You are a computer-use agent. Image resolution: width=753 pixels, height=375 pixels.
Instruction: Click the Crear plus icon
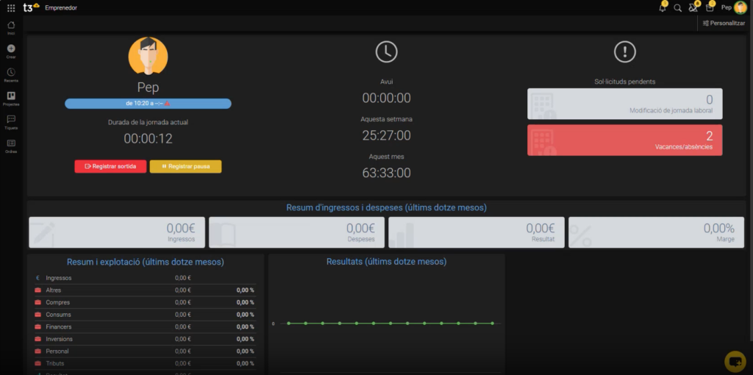[x=11, y=50]
